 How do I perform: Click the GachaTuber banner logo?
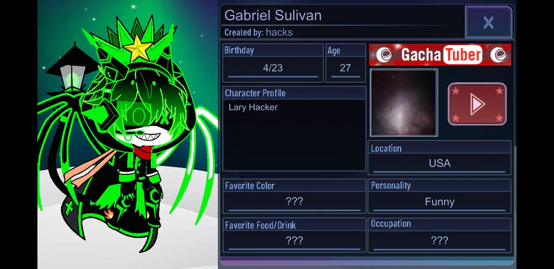(440, 55)
